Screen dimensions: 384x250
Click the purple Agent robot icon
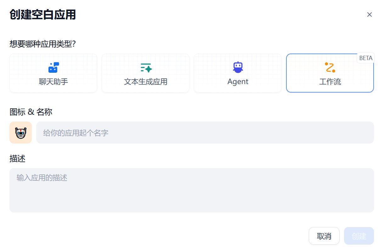[x=238, y=67]
